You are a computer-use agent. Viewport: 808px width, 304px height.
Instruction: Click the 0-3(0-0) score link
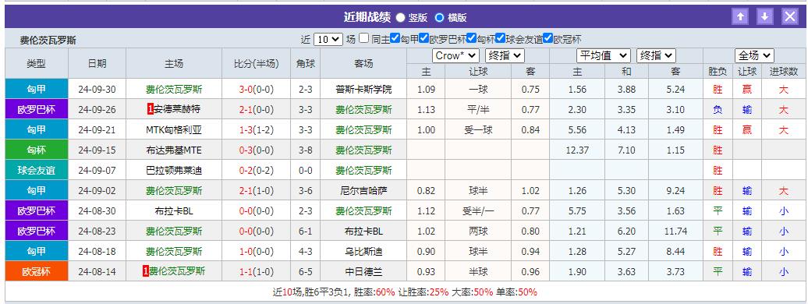pyautogui.click(x=256, y=150)
